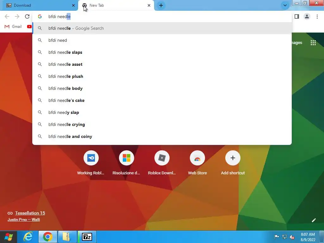Pick the 'bfdi needle slaps' suggestion
The width and height of the screenshot is (324, 243).
click(162, 52)
